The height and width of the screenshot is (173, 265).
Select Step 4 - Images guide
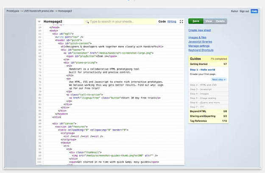[x=208, y=94]
